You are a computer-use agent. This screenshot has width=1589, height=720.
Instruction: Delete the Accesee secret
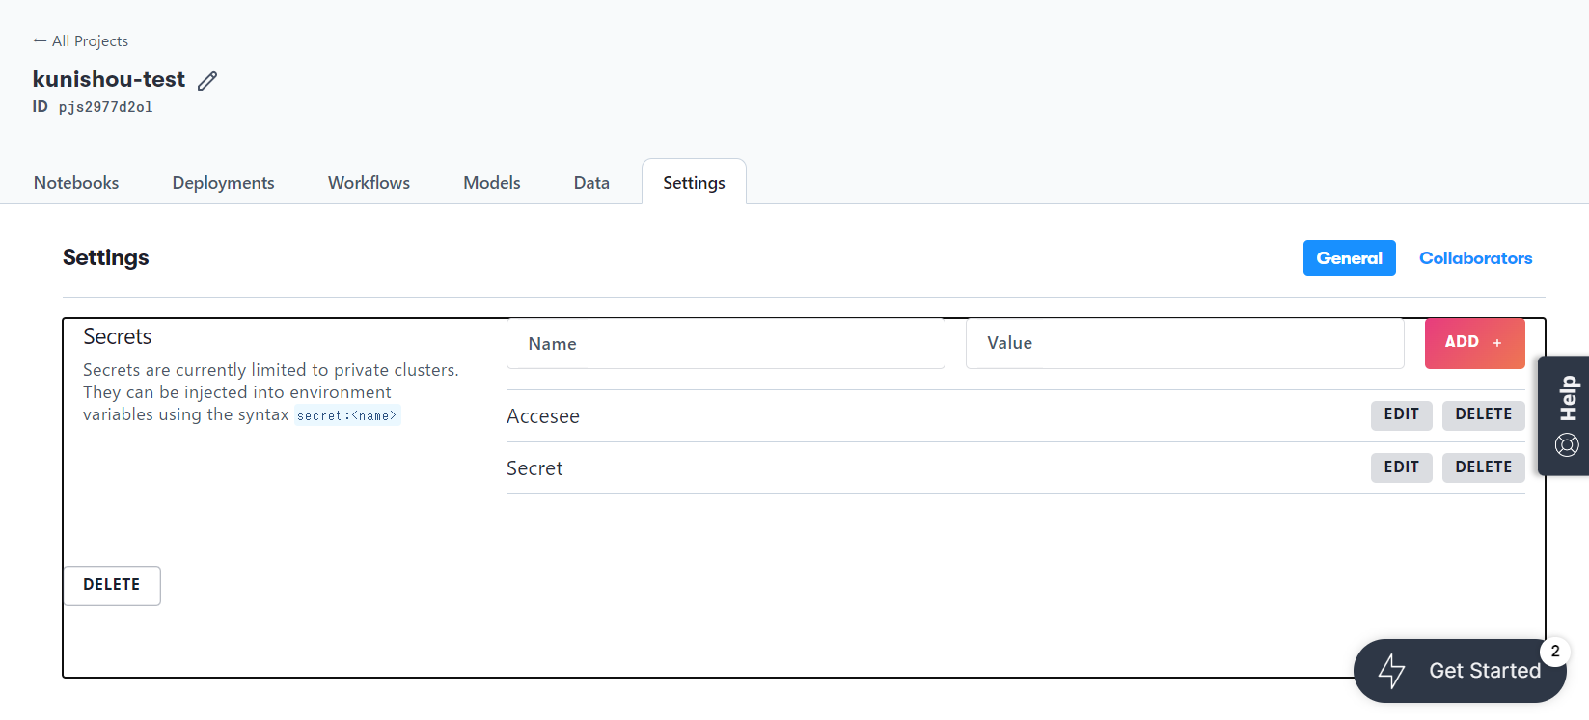pyautogui.click(x=1483, y=414)
